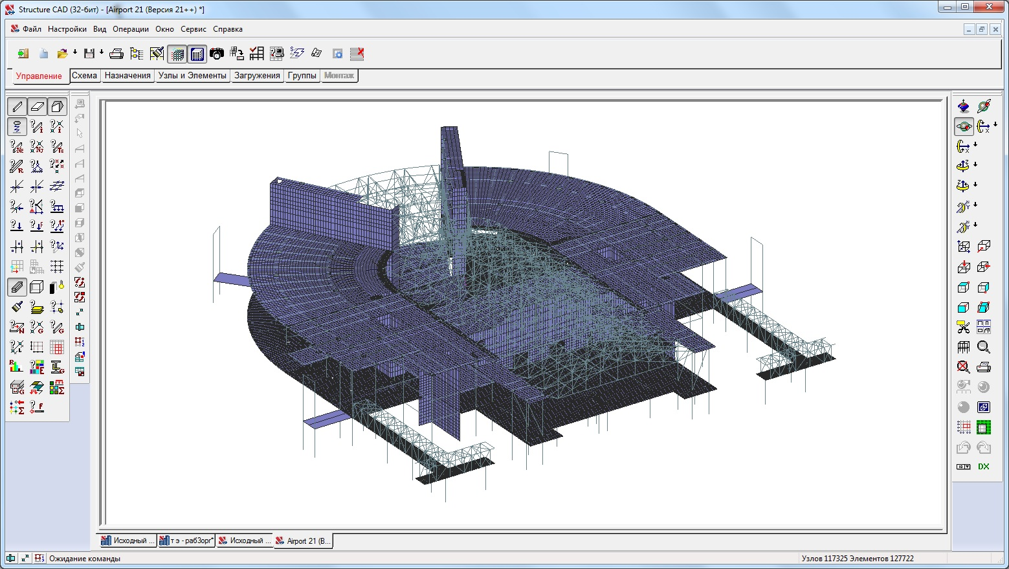Viewport: 1009px width, 569px height.
Task: Click the scissors cut-fragment icon
Action: (964, 328)
